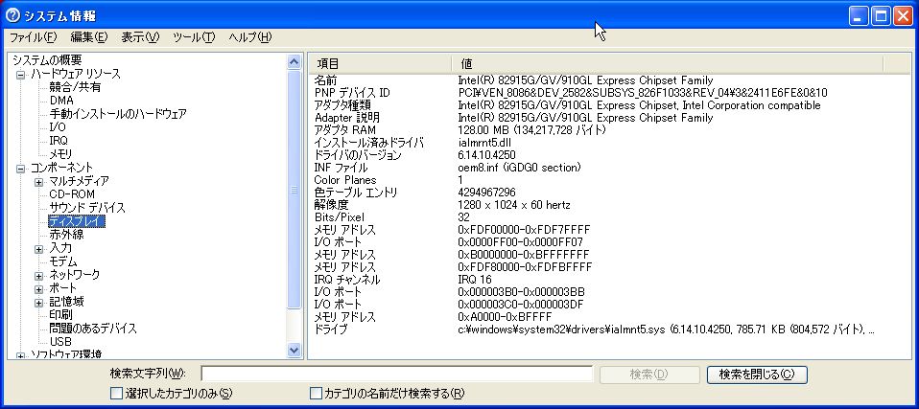Expand the 記憶域 tree node
919x409 pixels.
tap(39, 302)
